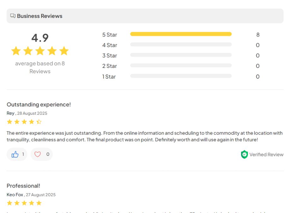Screen dimensions: 288x213
Task: Click the 4 Star rating bar
Action: click(181, 45)
